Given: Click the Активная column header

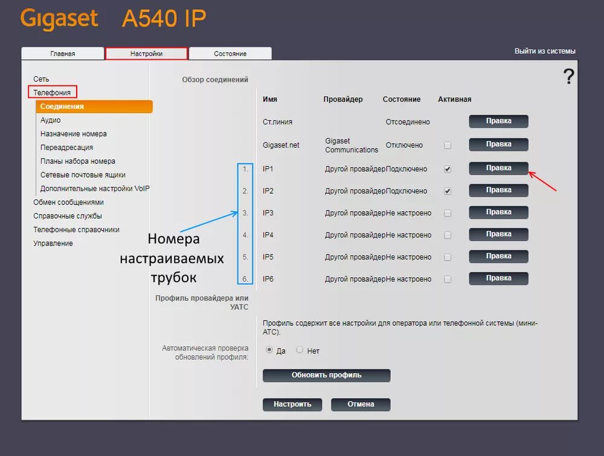Looking at the screenshot, I should click(x=455, y=99).
